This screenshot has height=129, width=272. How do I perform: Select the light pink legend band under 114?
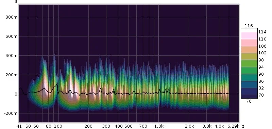249,35
